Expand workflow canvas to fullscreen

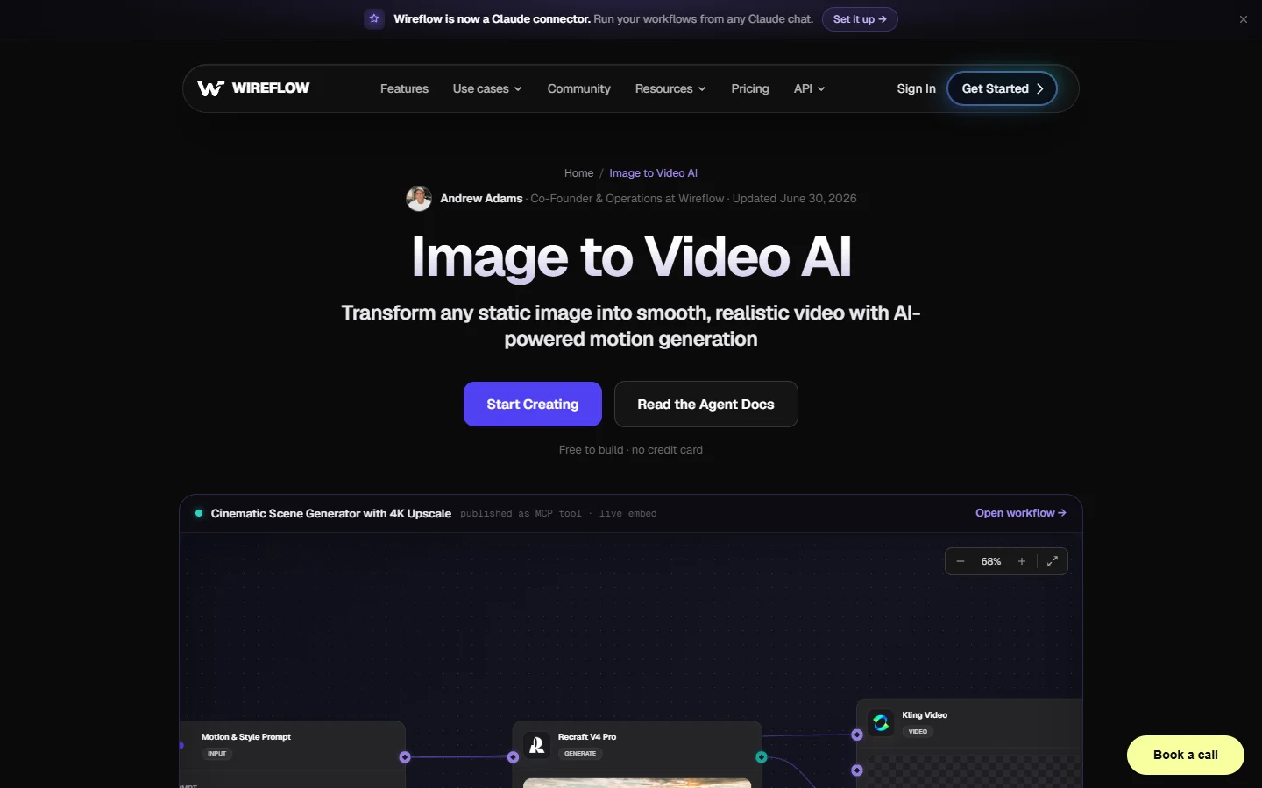[x=1053, y=561]
